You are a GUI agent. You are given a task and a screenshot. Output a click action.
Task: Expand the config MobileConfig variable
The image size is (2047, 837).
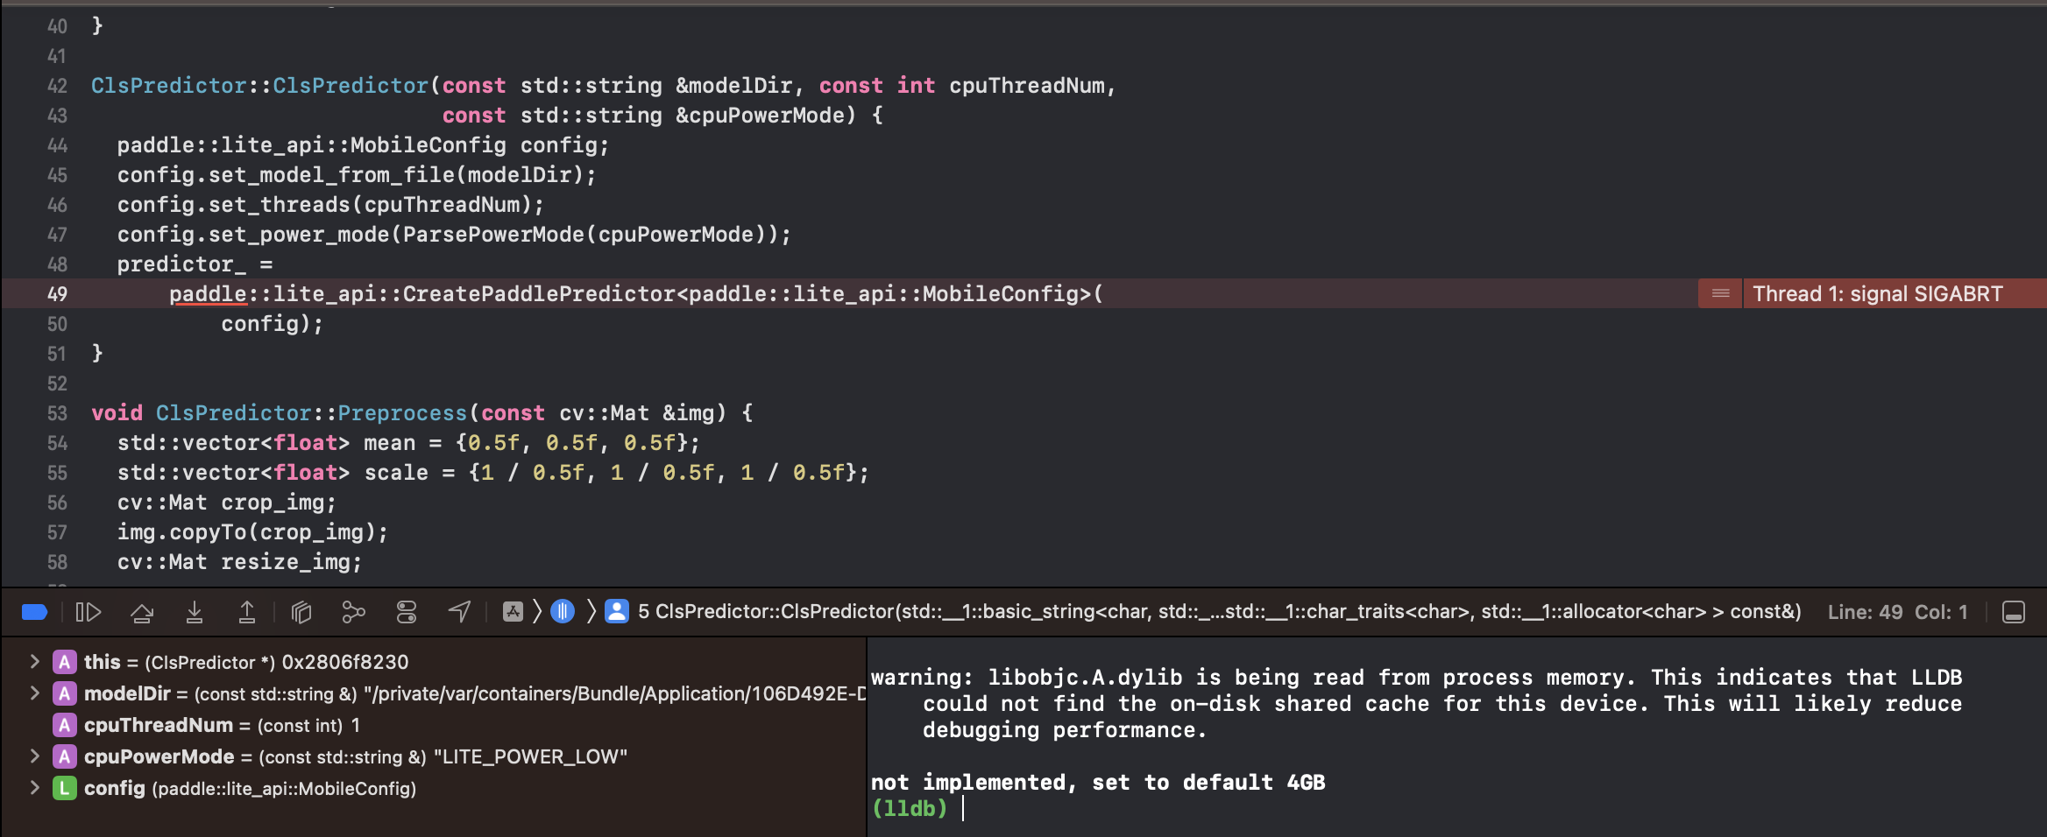coord(35,788)
